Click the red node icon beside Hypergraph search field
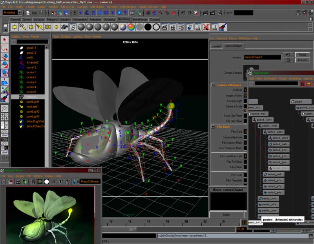This screenshot has width=314, height=244. click(x=302, y=84)
